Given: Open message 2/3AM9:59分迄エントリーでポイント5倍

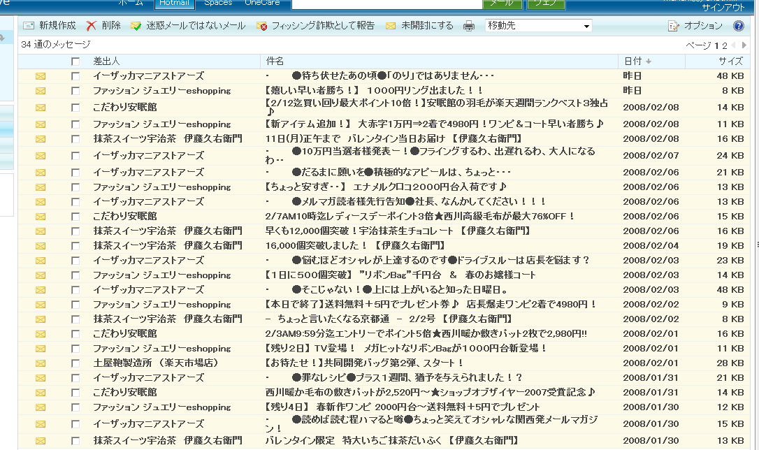Looking at the screenshot, I should 426,334.
